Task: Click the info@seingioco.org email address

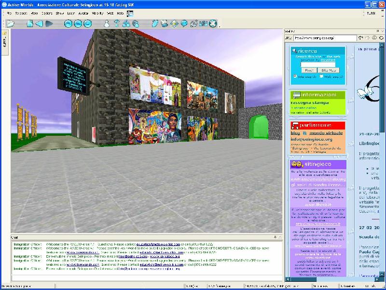Action: point(311,139)
